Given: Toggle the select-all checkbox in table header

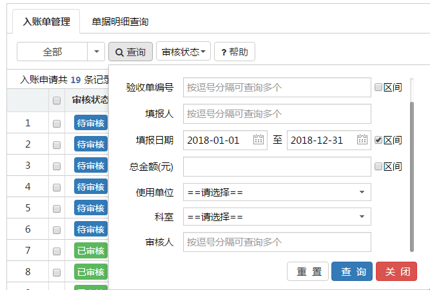Looking at the screenshot, I should pyautogui.click(x=57, y=101).
